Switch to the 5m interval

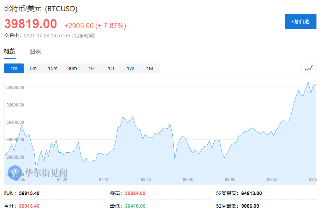33,68
